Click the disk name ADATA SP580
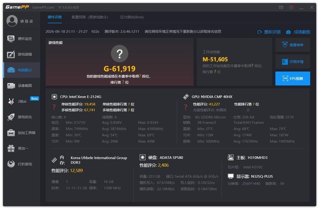The height and width of the screenshot is (209, 319). tap(171, 157)
